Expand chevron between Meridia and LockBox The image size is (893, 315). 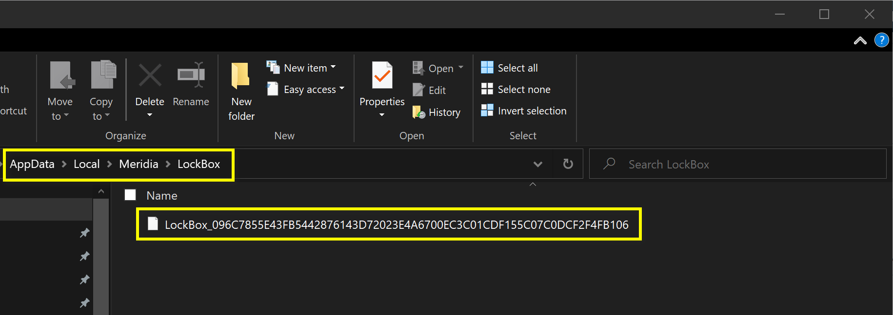click(168, 165)
